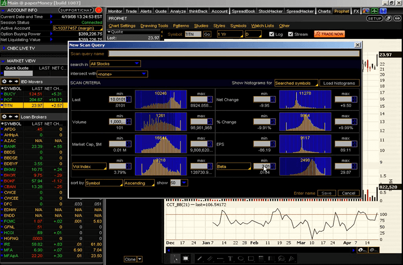Select the fan lines drawing tool

coord(292,258)
